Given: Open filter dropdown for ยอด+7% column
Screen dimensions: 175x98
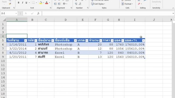Looking at the screenshot, I should point(144,41).
